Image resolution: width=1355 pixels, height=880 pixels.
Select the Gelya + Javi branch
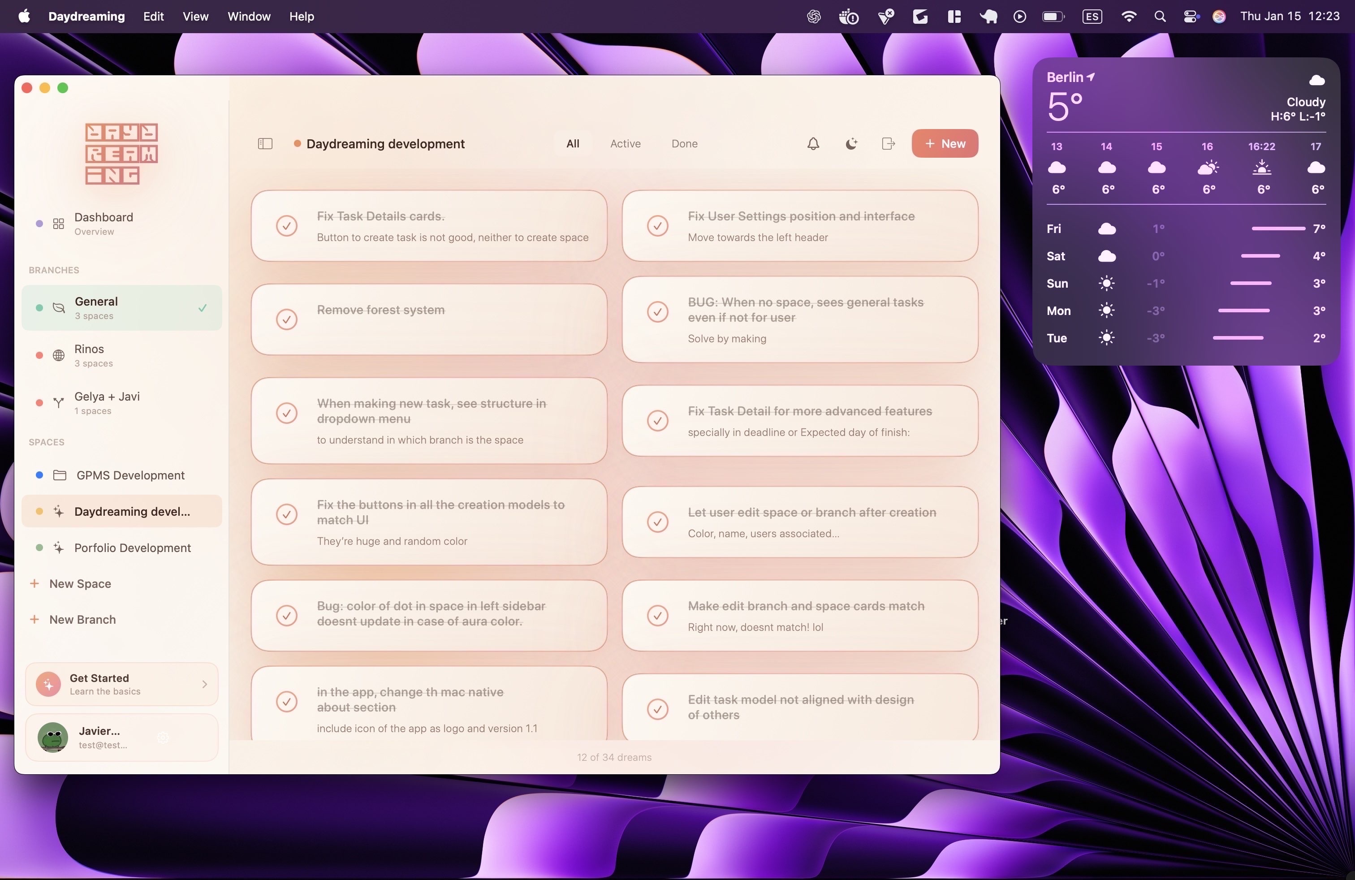coord(121,403)
